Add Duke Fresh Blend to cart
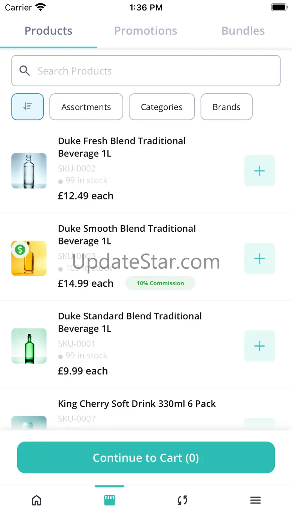This screenshot has width=292, height=520. [x=259, y=171]
